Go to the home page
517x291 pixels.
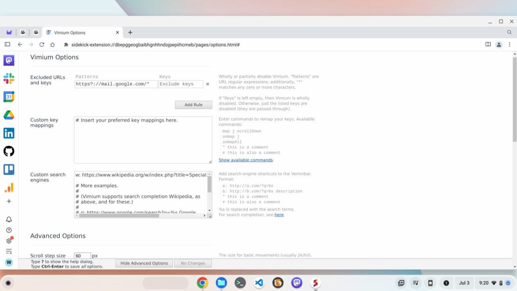(53, 44)
